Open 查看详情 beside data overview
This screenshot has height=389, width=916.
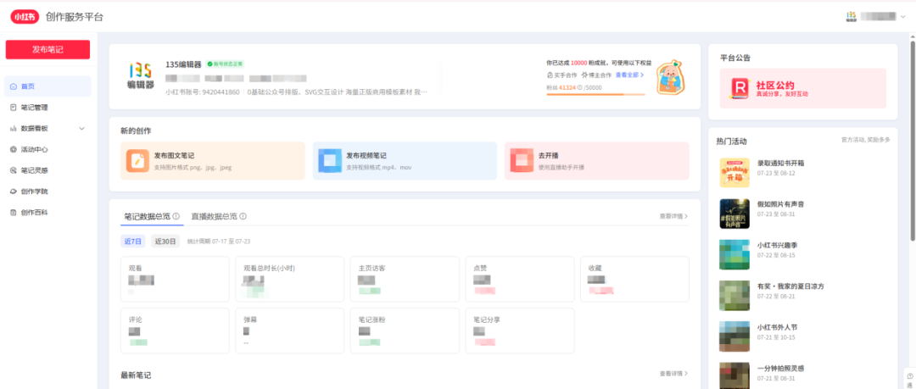point(673,216)
